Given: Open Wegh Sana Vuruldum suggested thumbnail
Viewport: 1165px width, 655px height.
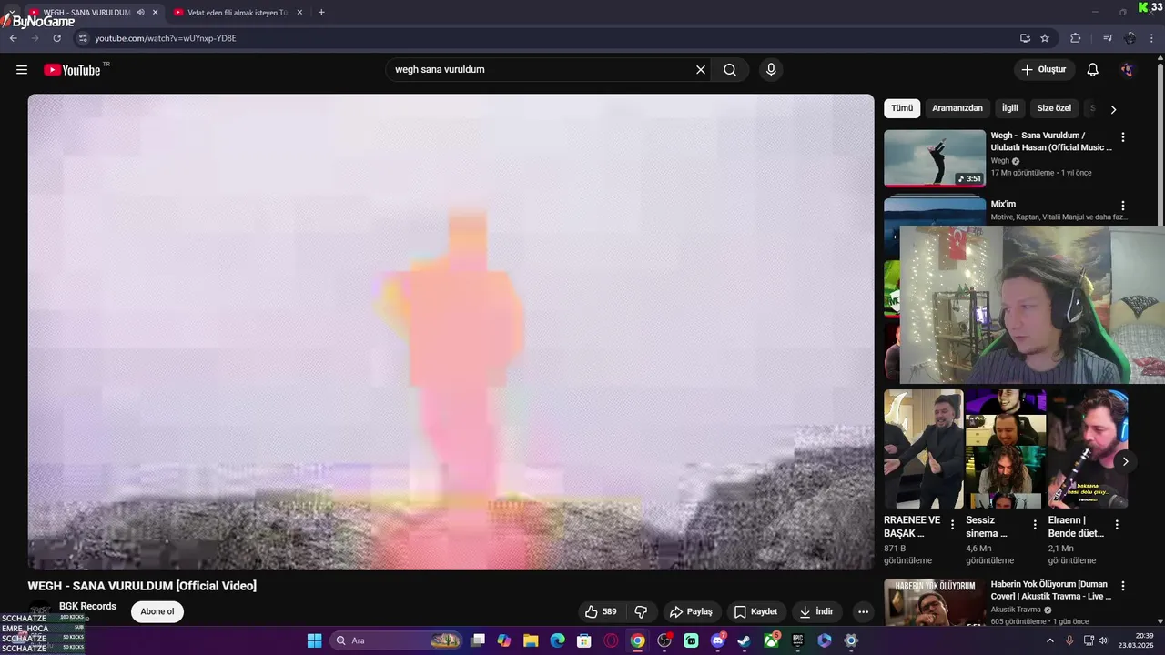Looking at the screenshot, I should tap(935, 157).
